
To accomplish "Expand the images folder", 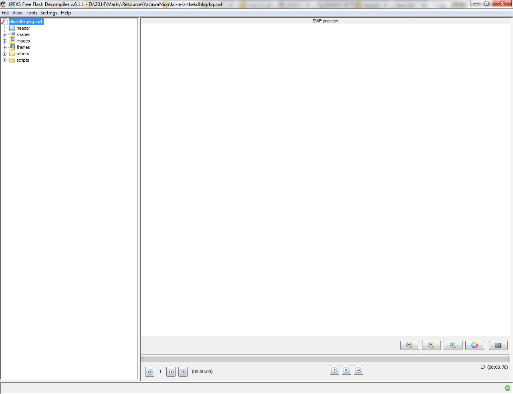I will click(x=4, y=41).
